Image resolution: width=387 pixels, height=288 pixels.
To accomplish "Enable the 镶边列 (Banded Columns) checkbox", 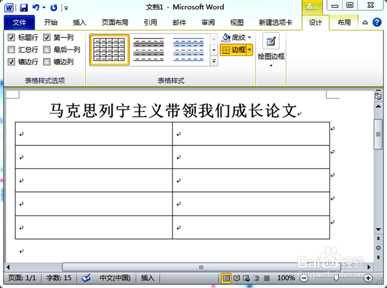I will (x=46, y=61).
